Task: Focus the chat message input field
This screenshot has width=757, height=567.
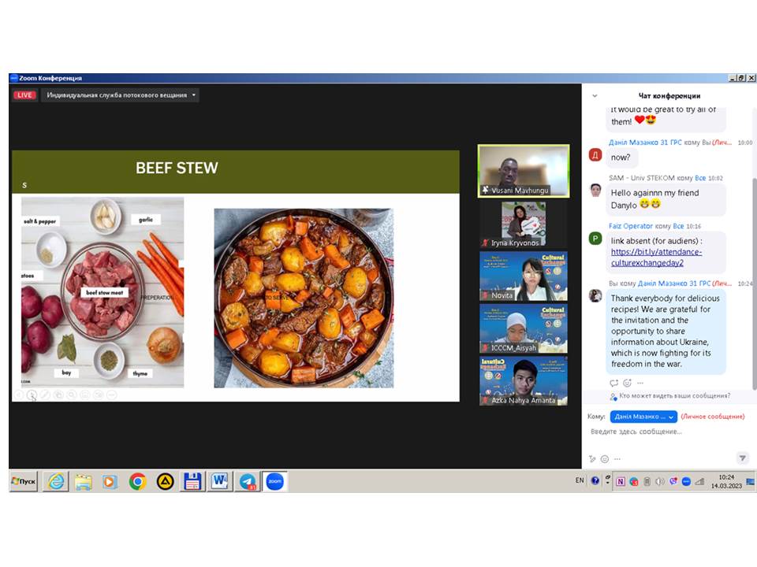Action: tap(666, 432)
